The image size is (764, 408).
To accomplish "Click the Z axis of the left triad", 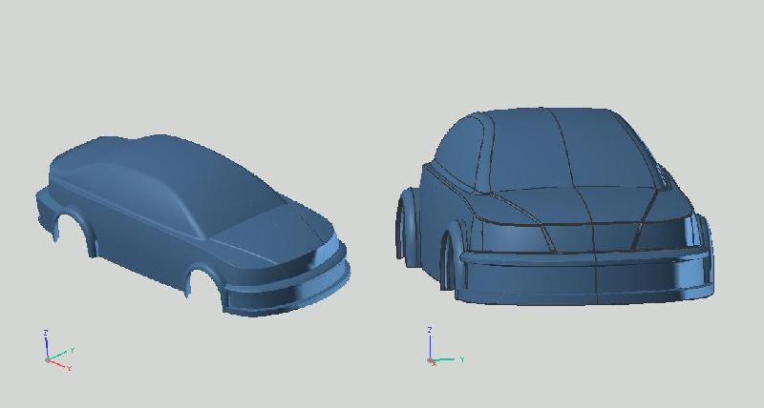I will (x=47, y=343).
